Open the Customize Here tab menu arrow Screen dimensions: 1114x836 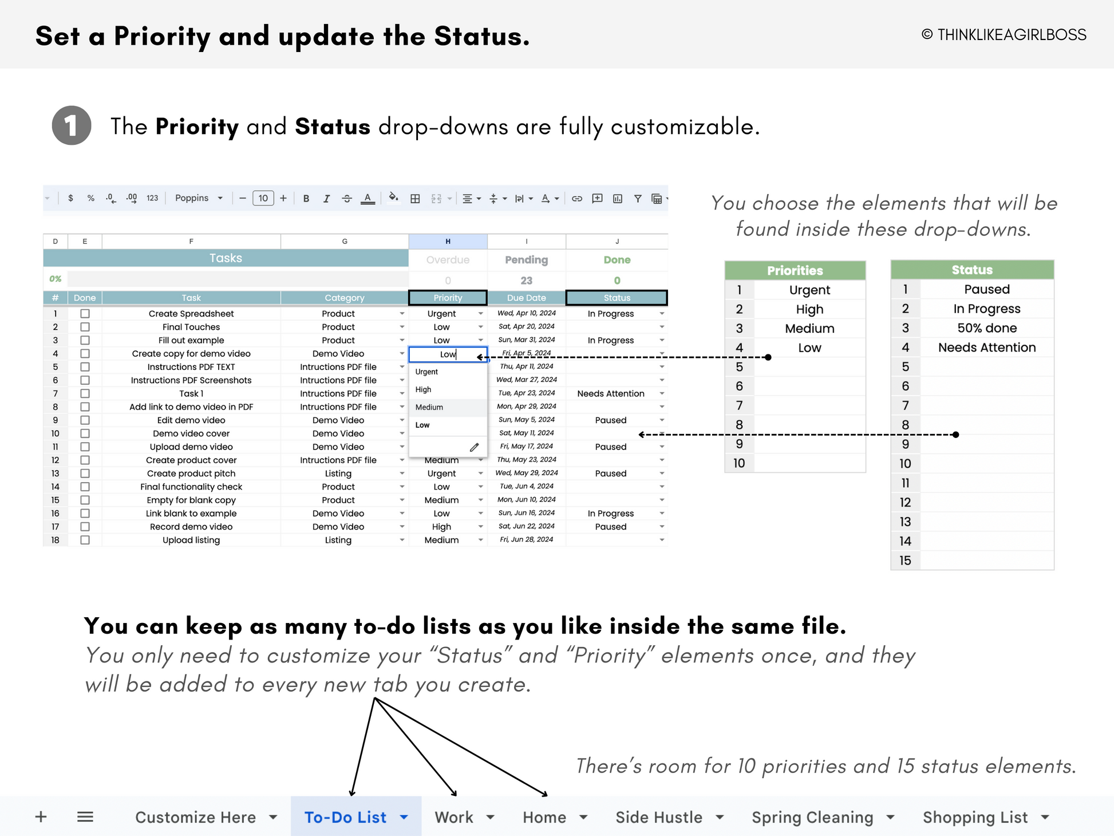coord(274,818)
